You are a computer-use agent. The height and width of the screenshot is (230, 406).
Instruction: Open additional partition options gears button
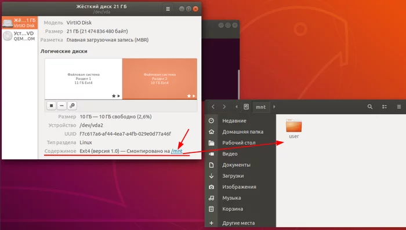pyautogui.click(x=72, y=105)
